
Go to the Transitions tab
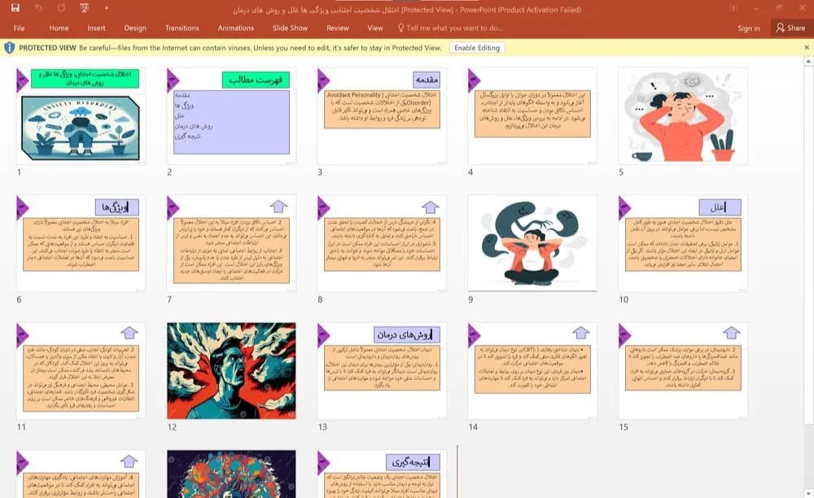pyautogui.click(x=182, y=28)
